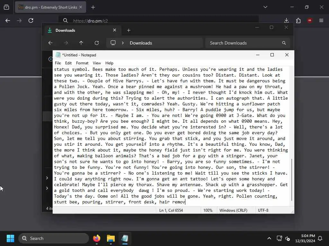Click inside the Notepad text area
329x246 pixels.
(x=171, y=135)
